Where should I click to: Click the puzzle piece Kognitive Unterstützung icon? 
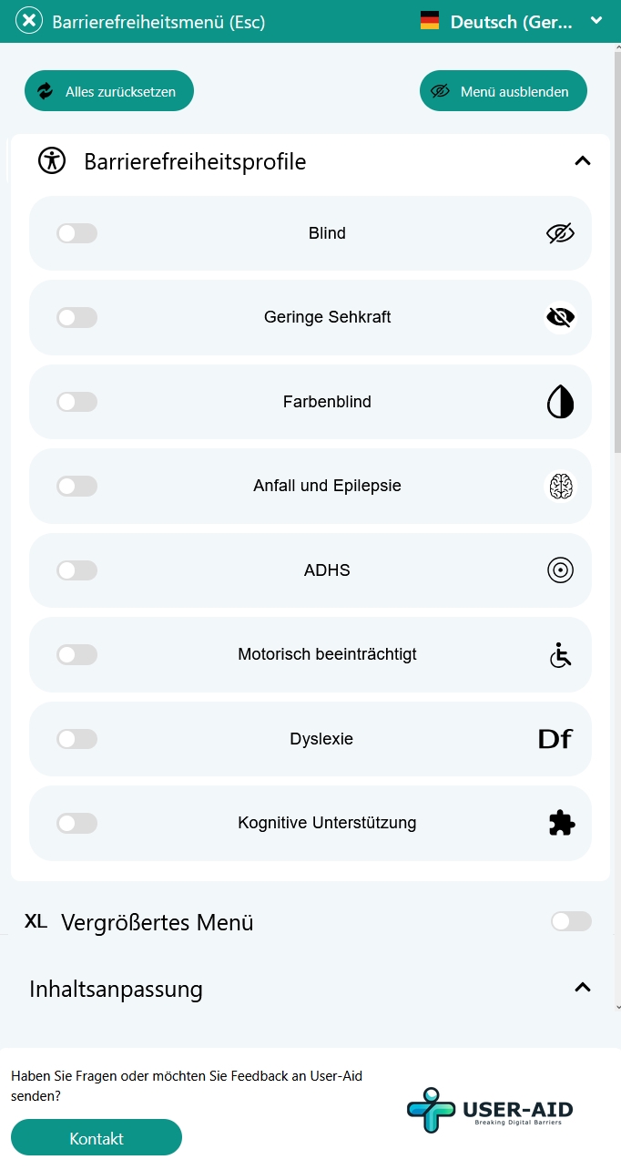(561, 823)
